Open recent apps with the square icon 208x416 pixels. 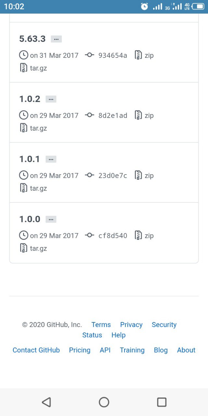tap(162, 402)
